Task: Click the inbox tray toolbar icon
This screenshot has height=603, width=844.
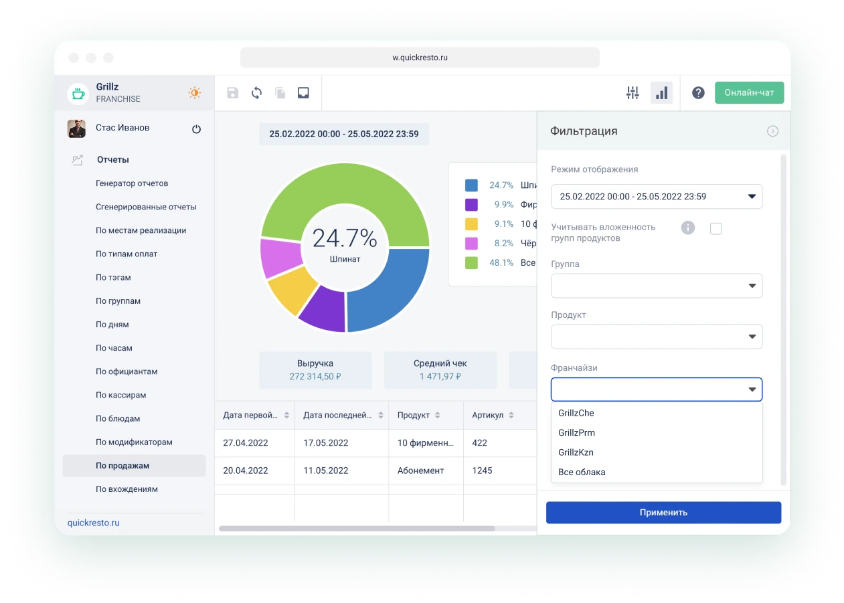Action: coord(303,93)
